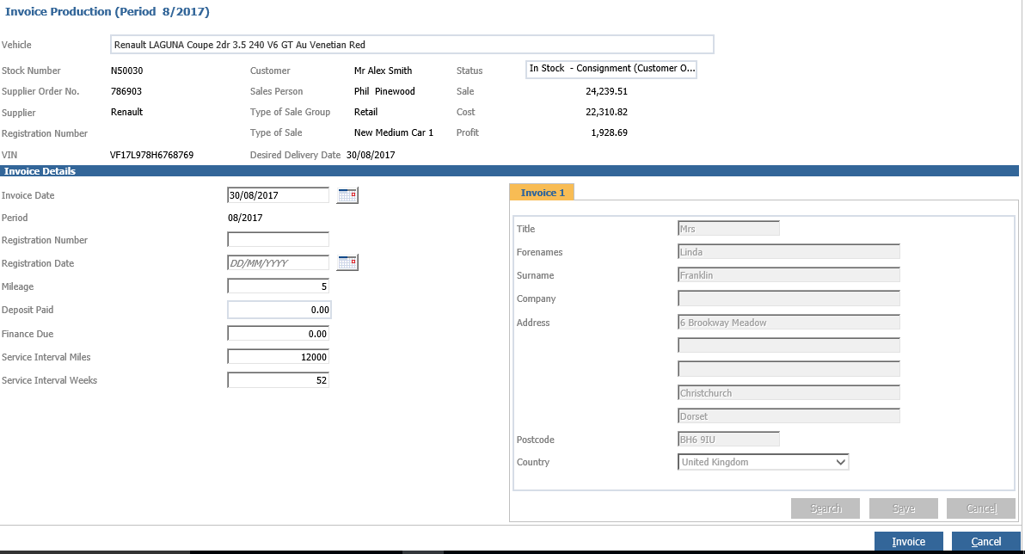Open the Invoice Date calendar picker

click(x=347, y=195)
